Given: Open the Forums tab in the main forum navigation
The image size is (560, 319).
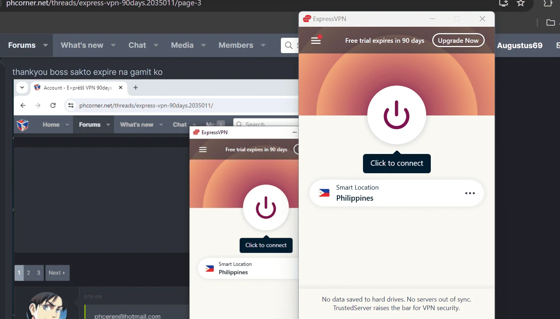Looking at the screenshot, I should pyautogui.click(x=22, y=45).
